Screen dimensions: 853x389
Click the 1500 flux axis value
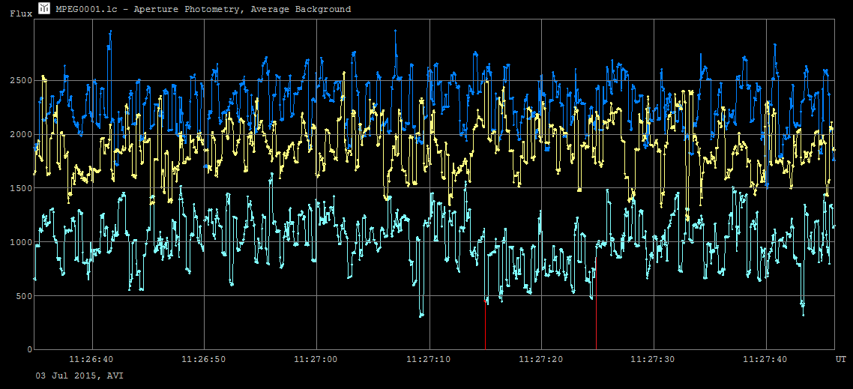(22, 188)
